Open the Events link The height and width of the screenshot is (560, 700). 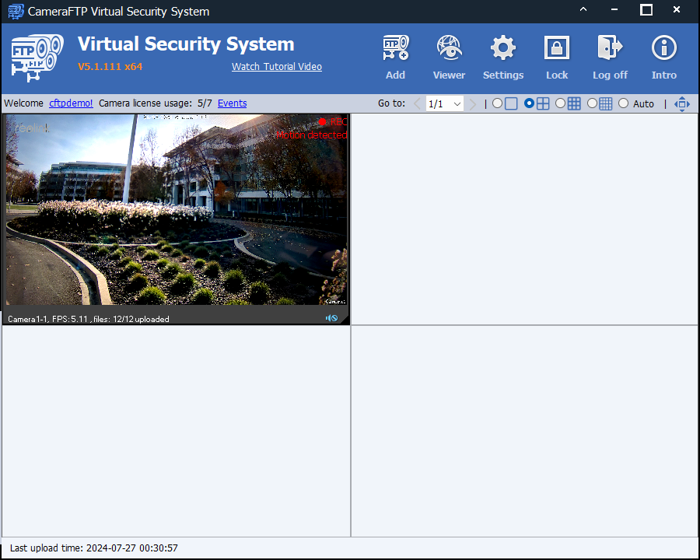click(232, 103)
